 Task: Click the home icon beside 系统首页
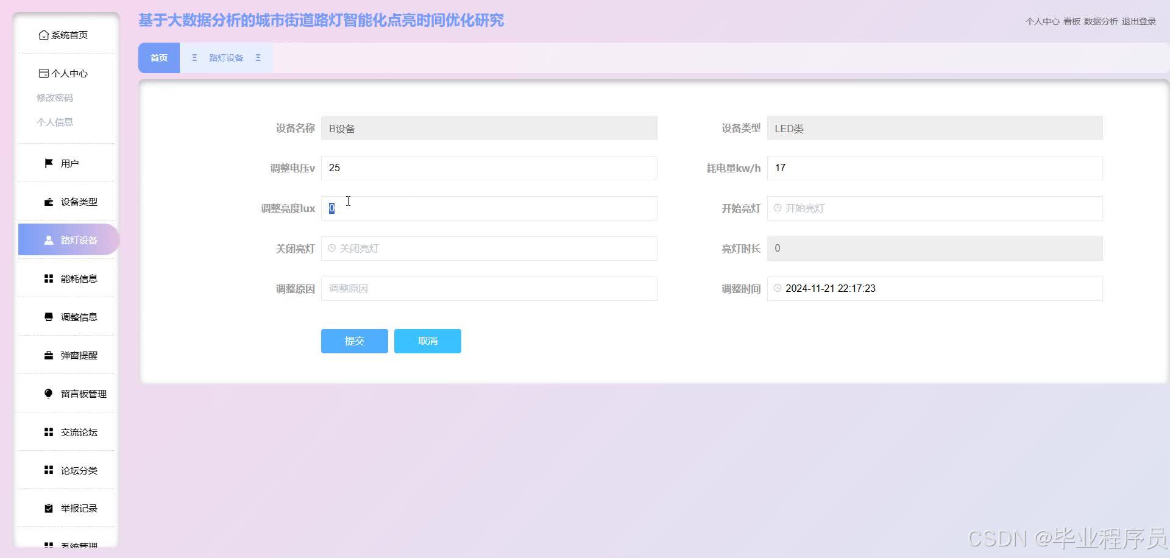(x=44, y=35)
